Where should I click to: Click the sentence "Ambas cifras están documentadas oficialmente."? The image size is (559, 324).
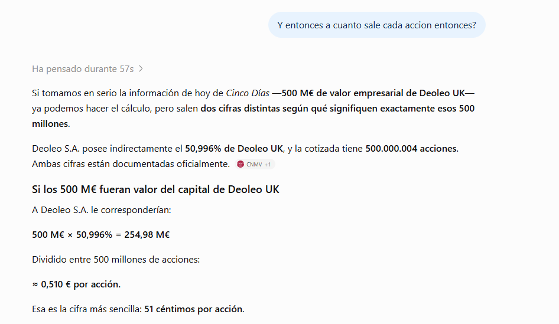pyautogui.click(x=131, y=164)
